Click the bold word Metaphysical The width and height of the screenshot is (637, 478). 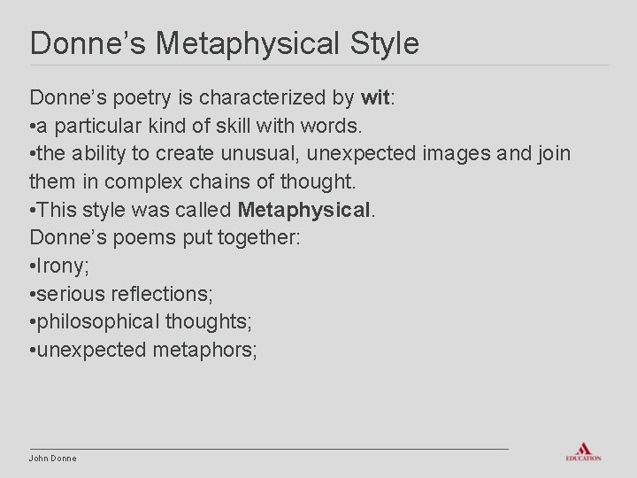pos(303,211)
